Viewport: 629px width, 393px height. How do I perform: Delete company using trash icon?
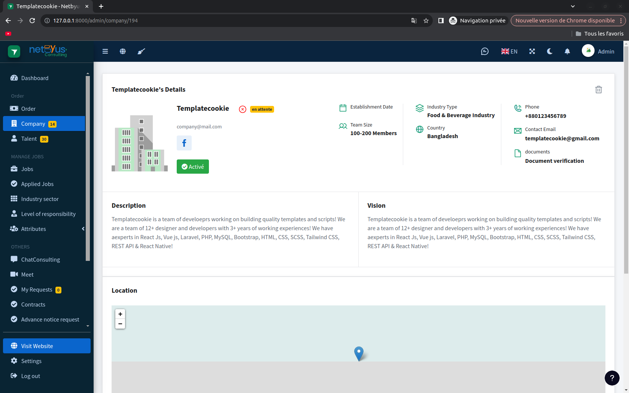click(x=598, y=89)
